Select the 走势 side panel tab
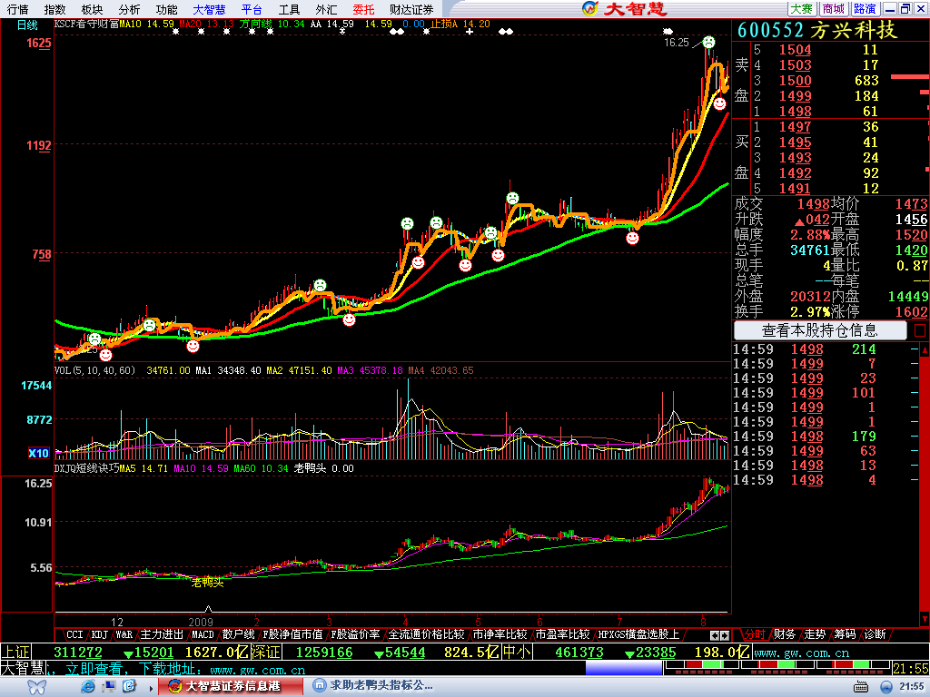 click(815, 634)
